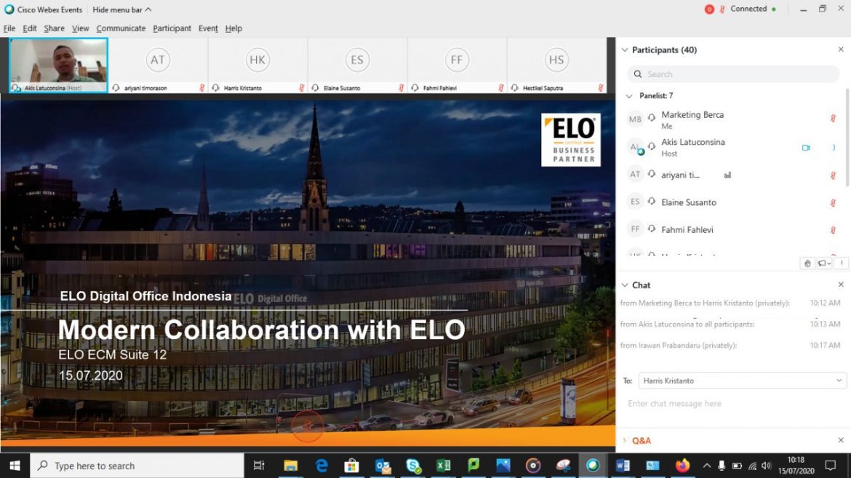Click Hide menu bar toggle
Screen dimensions: 851x478
point(121,9)
